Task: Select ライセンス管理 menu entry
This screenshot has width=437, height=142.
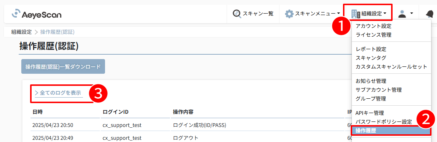Action: 373,35
